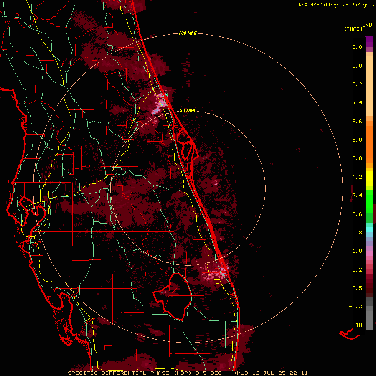
Task: Click the 22:11 timestamp in the caption
Action: (298, 373)
